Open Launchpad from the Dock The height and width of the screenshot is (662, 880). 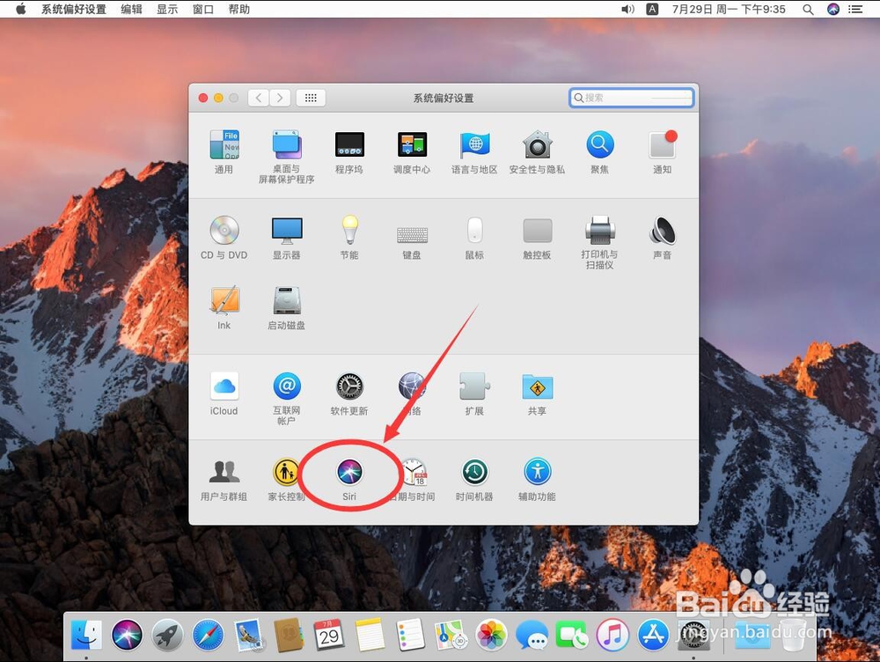tap(167, 635)
